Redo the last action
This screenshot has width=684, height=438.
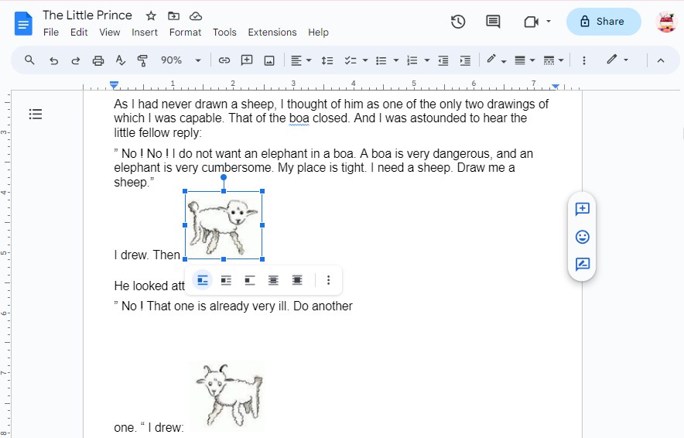tap(76, 60)
